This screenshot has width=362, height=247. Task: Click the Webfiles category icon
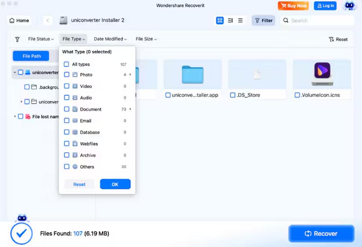75,144
